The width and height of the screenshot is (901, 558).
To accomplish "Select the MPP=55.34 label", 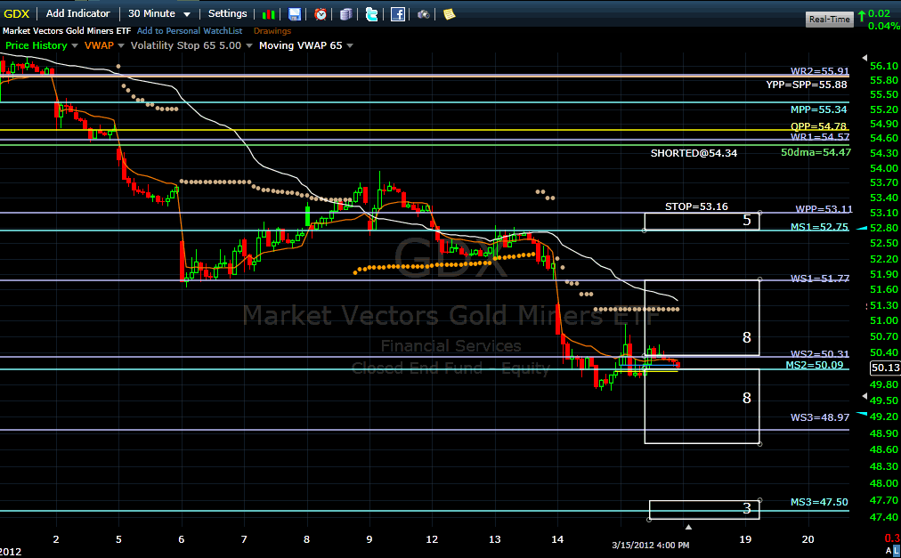I will click(818, 109).
